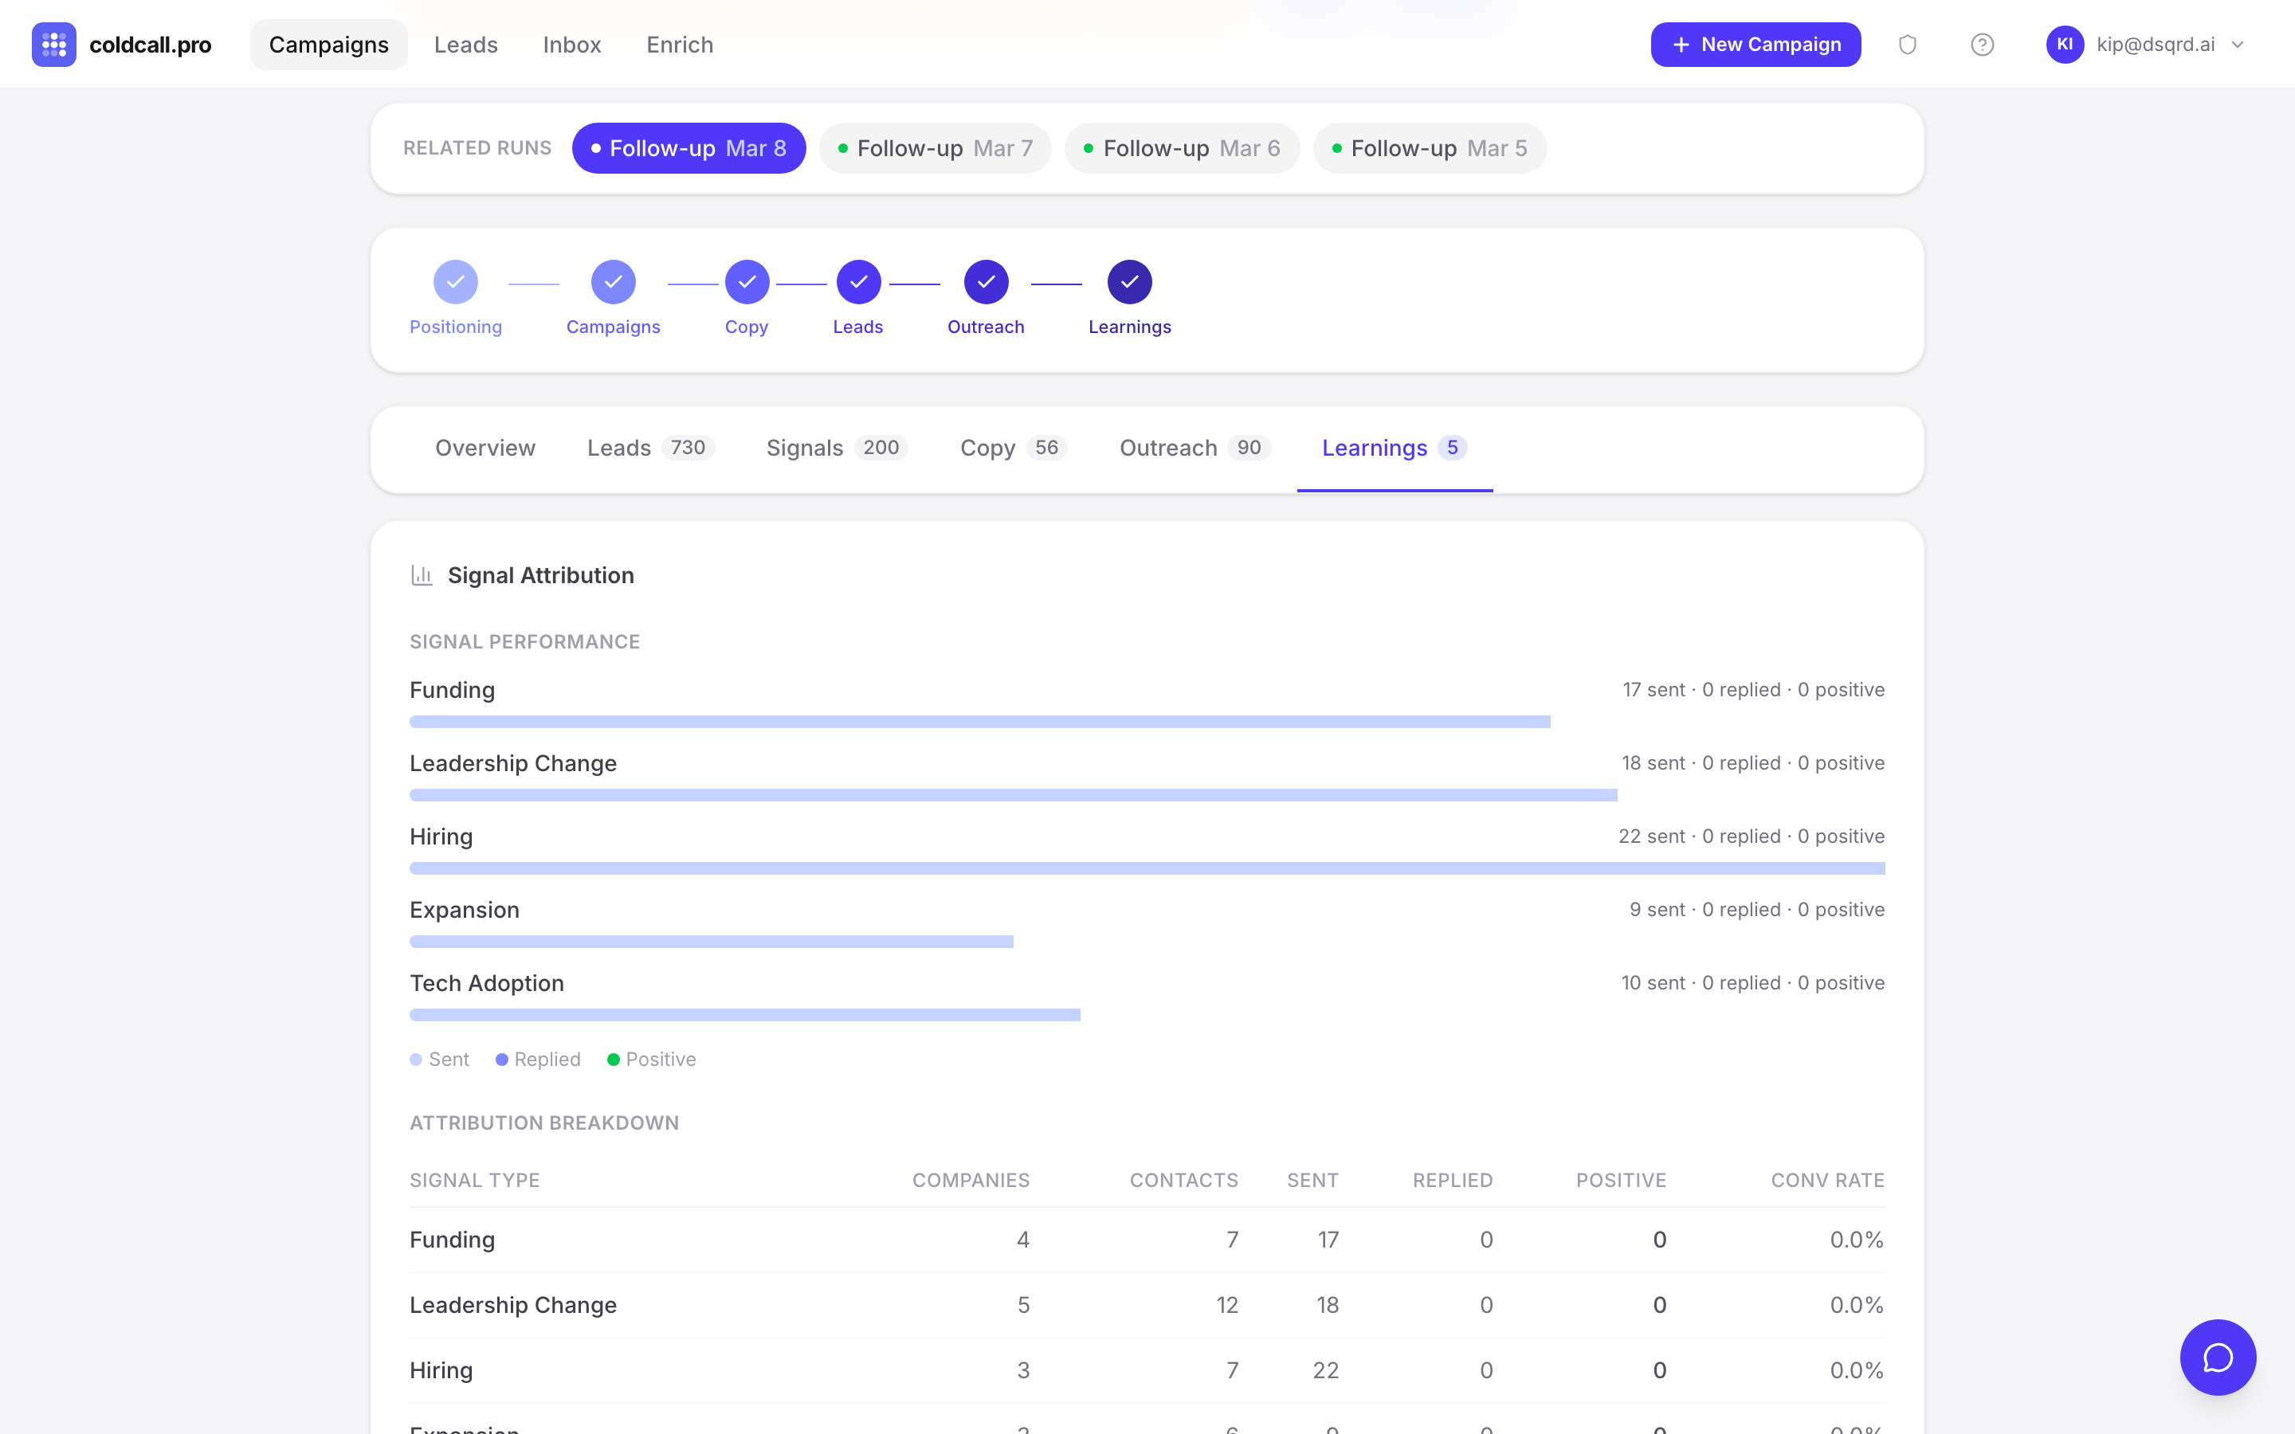
Task: Open the chat bubble in bottom right corner
Action: [2217, 1358]
